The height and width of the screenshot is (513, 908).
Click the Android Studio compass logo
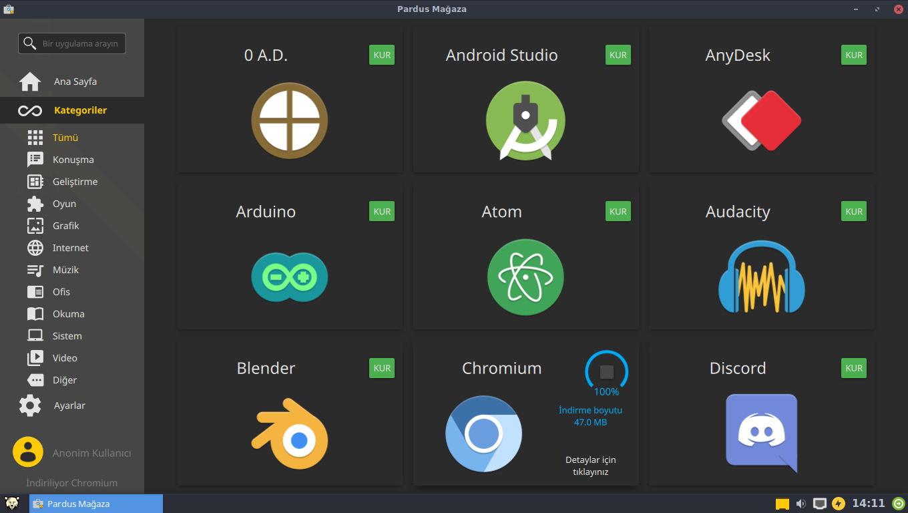pyautogui.click(x=525, y=121)
